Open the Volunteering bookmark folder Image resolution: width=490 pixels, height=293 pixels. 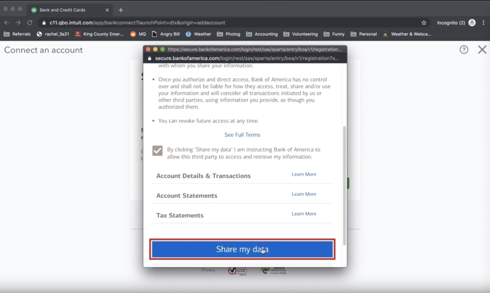tap(301, 34)
